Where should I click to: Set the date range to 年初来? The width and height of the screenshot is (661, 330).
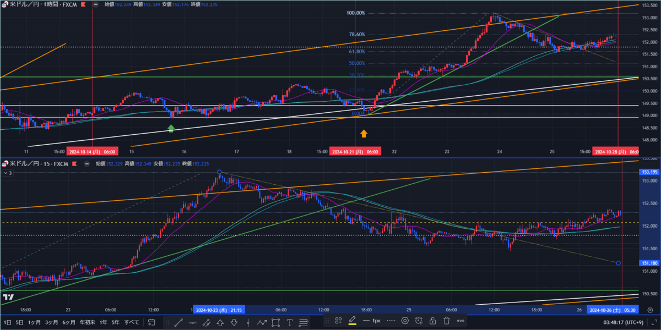coord(88,322)
